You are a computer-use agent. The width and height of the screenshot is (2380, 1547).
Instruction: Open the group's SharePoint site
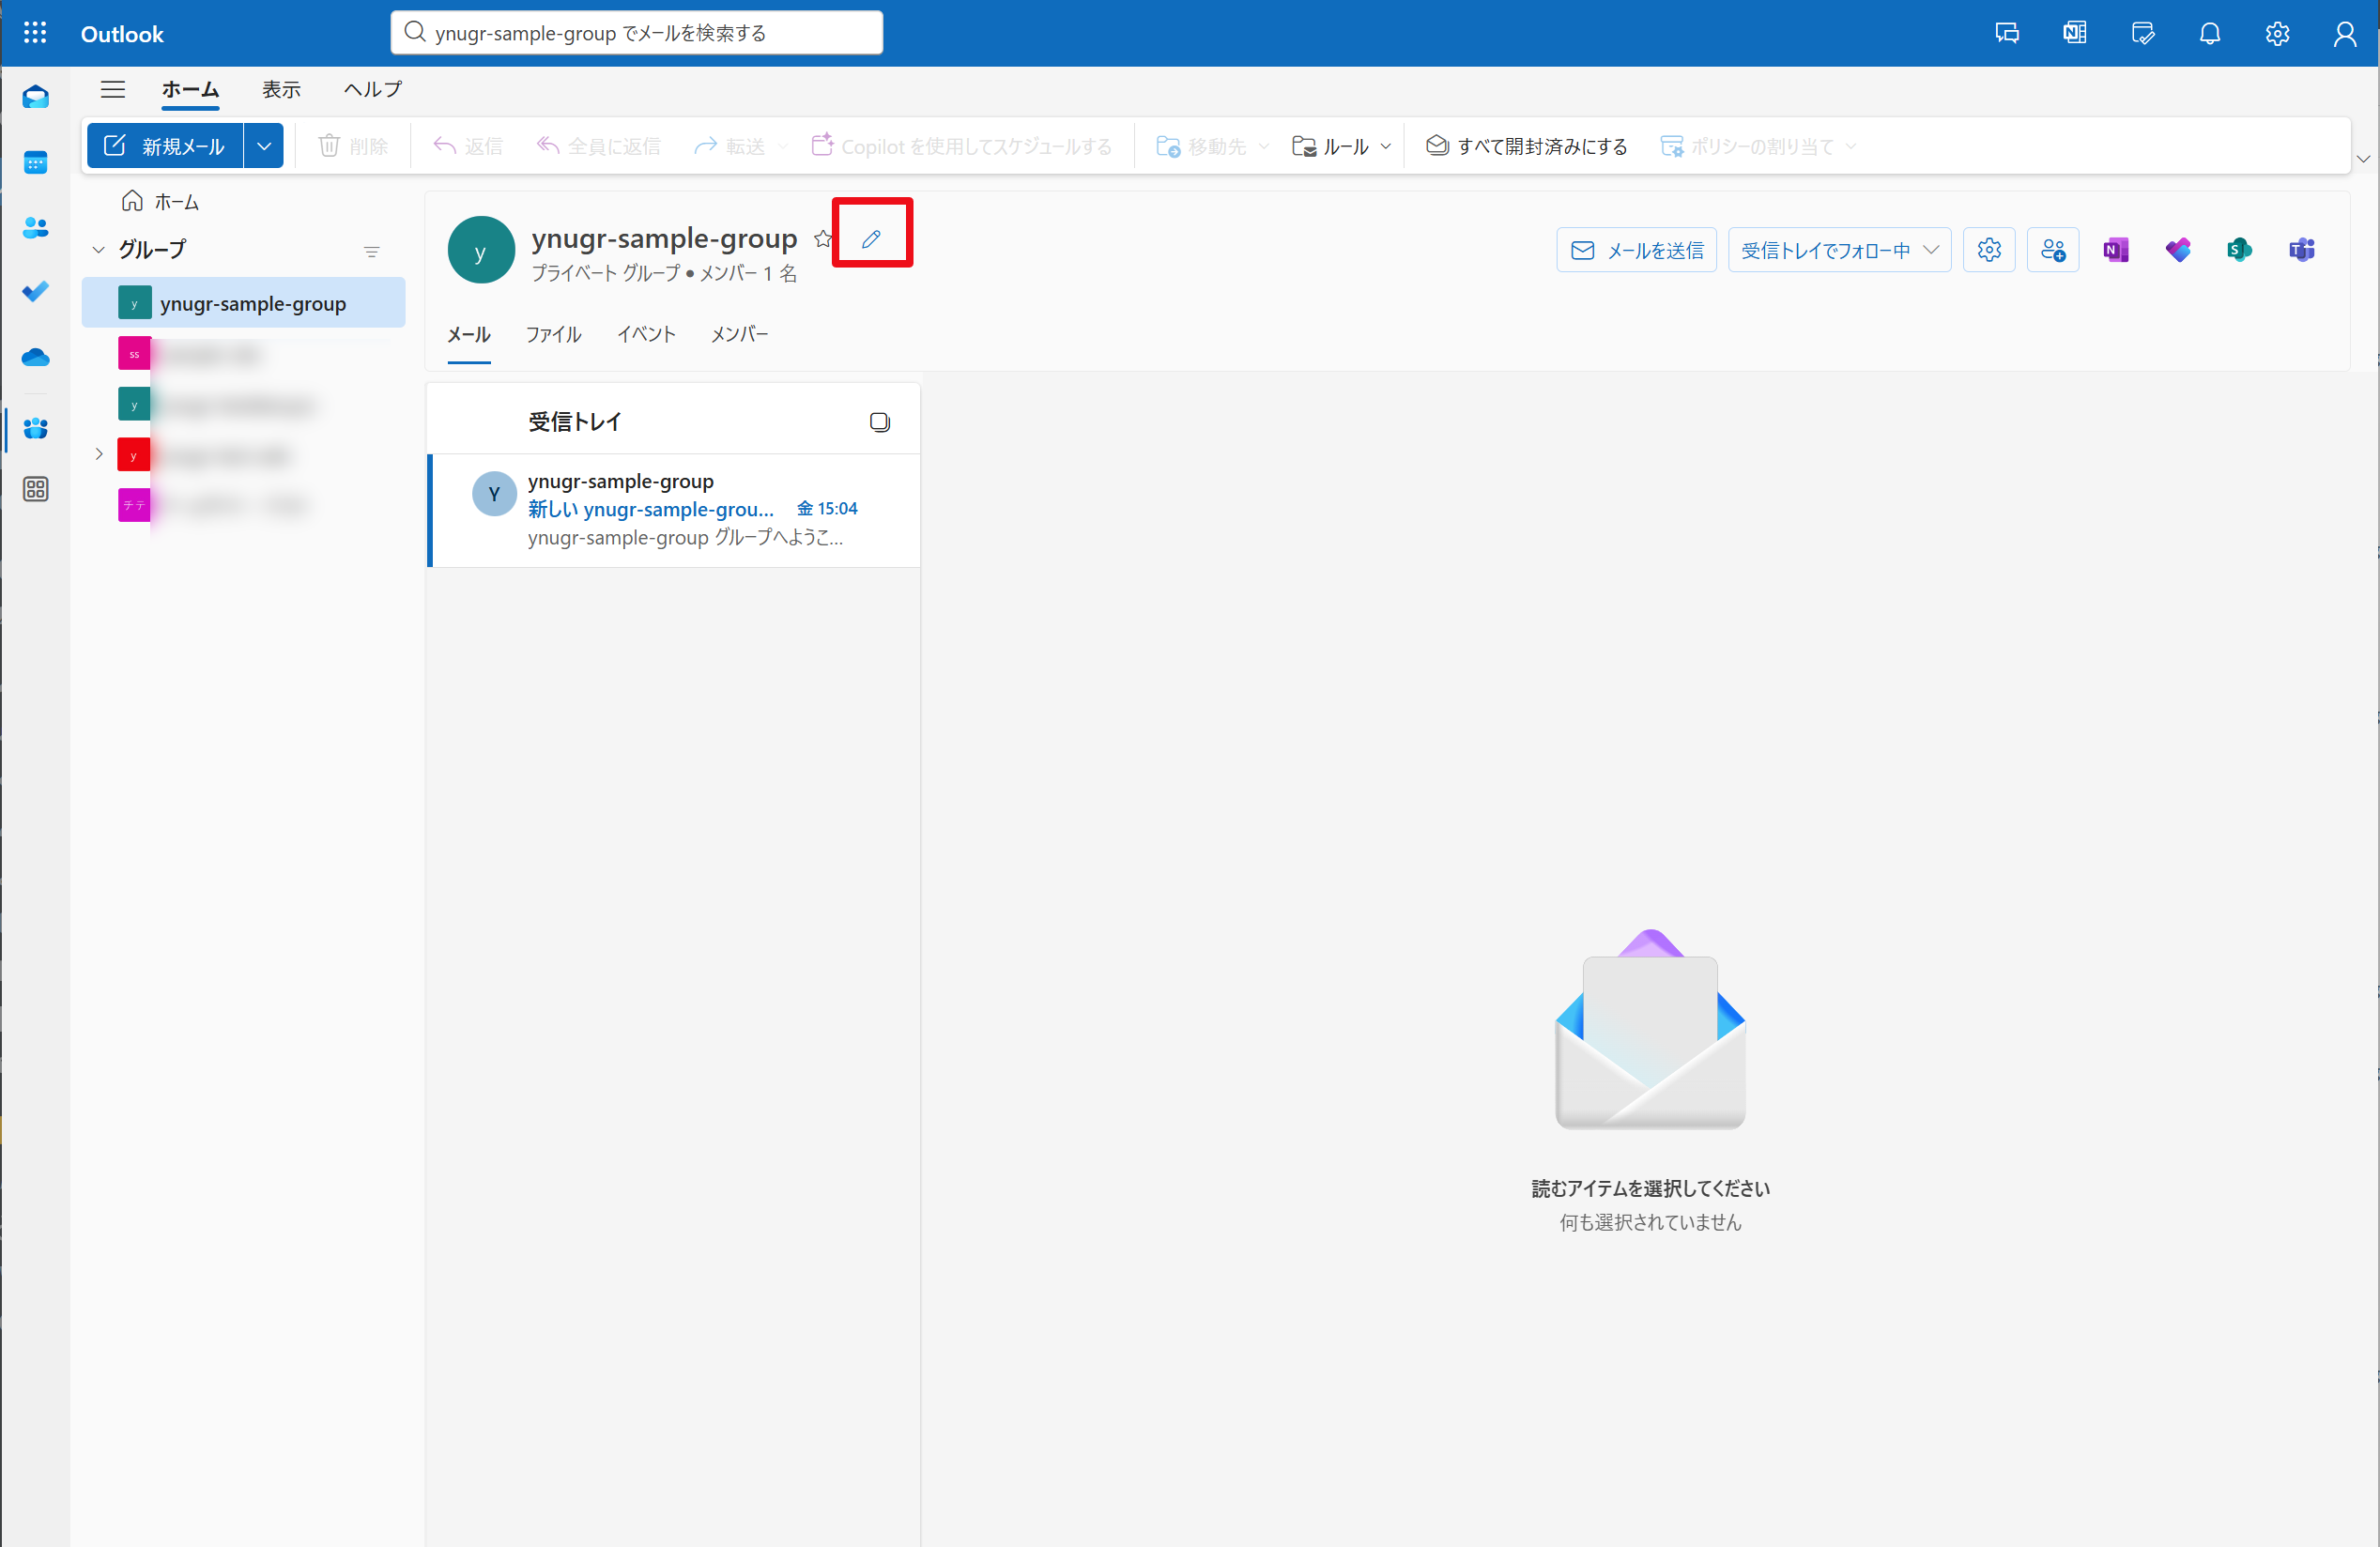click(2239, 249)
